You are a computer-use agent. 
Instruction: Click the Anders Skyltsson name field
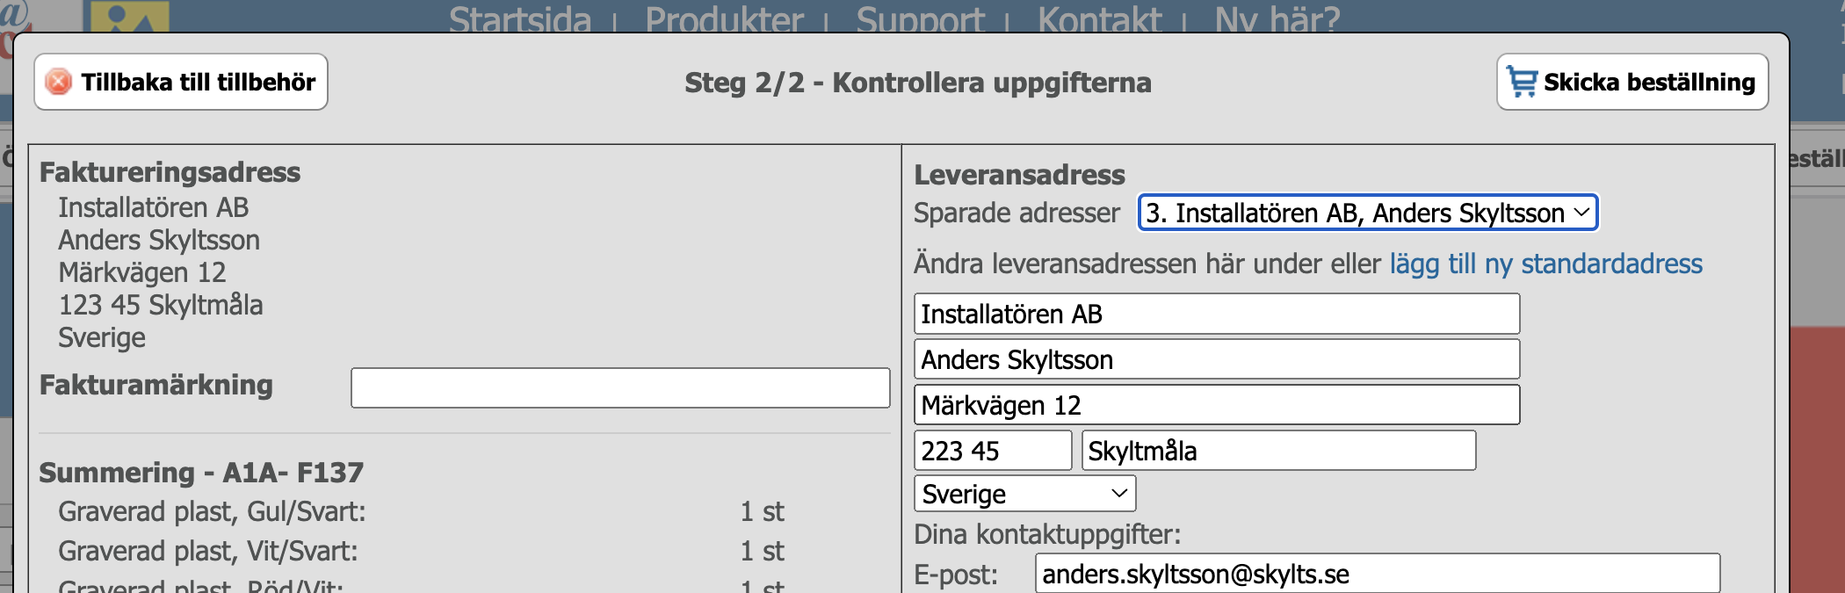click(1216, 359)
